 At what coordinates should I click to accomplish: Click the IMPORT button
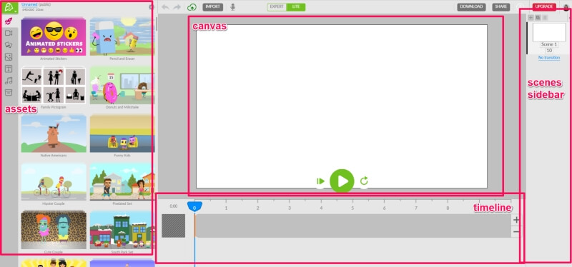(x=212, y=7)
